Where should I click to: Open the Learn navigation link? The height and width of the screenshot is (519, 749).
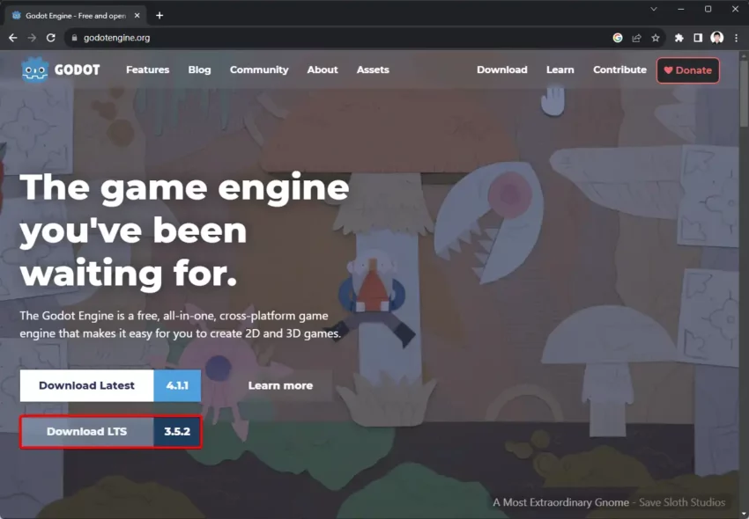point(560,69)
